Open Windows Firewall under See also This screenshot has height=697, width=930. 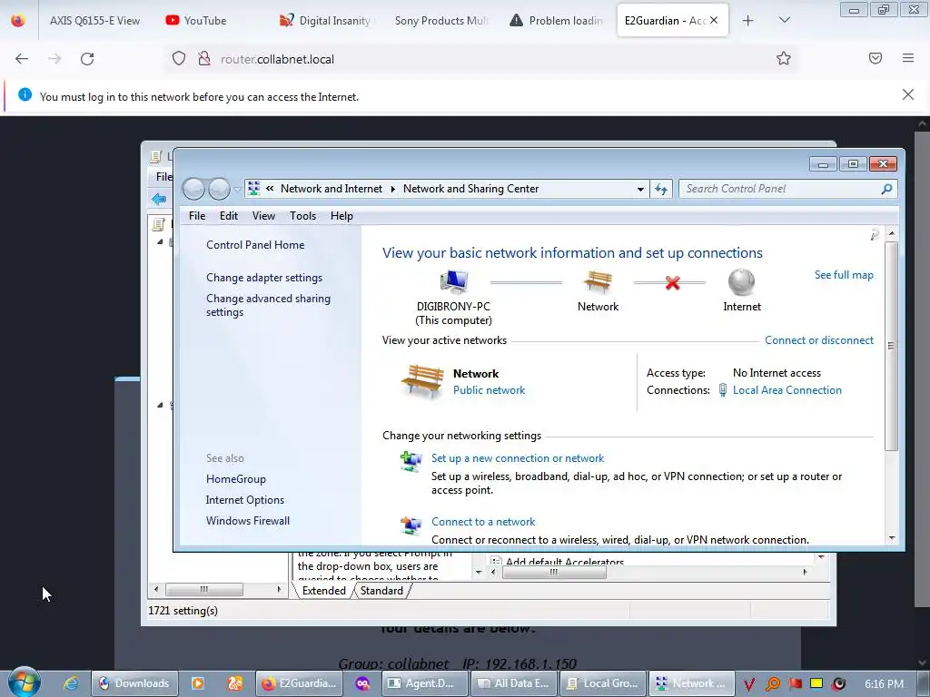coord(247,520)
